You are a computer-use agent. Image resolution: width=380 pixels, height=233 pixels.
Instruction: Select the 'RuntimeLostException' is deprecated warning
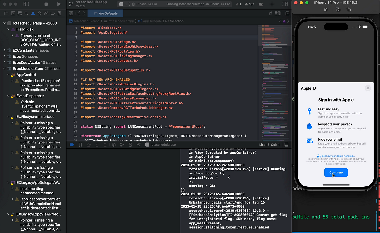click(x=40, y=85)
